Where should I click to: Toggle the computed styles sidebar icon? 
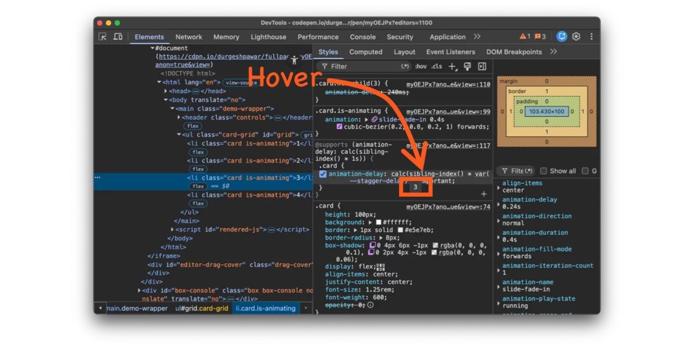pos(482,66)
